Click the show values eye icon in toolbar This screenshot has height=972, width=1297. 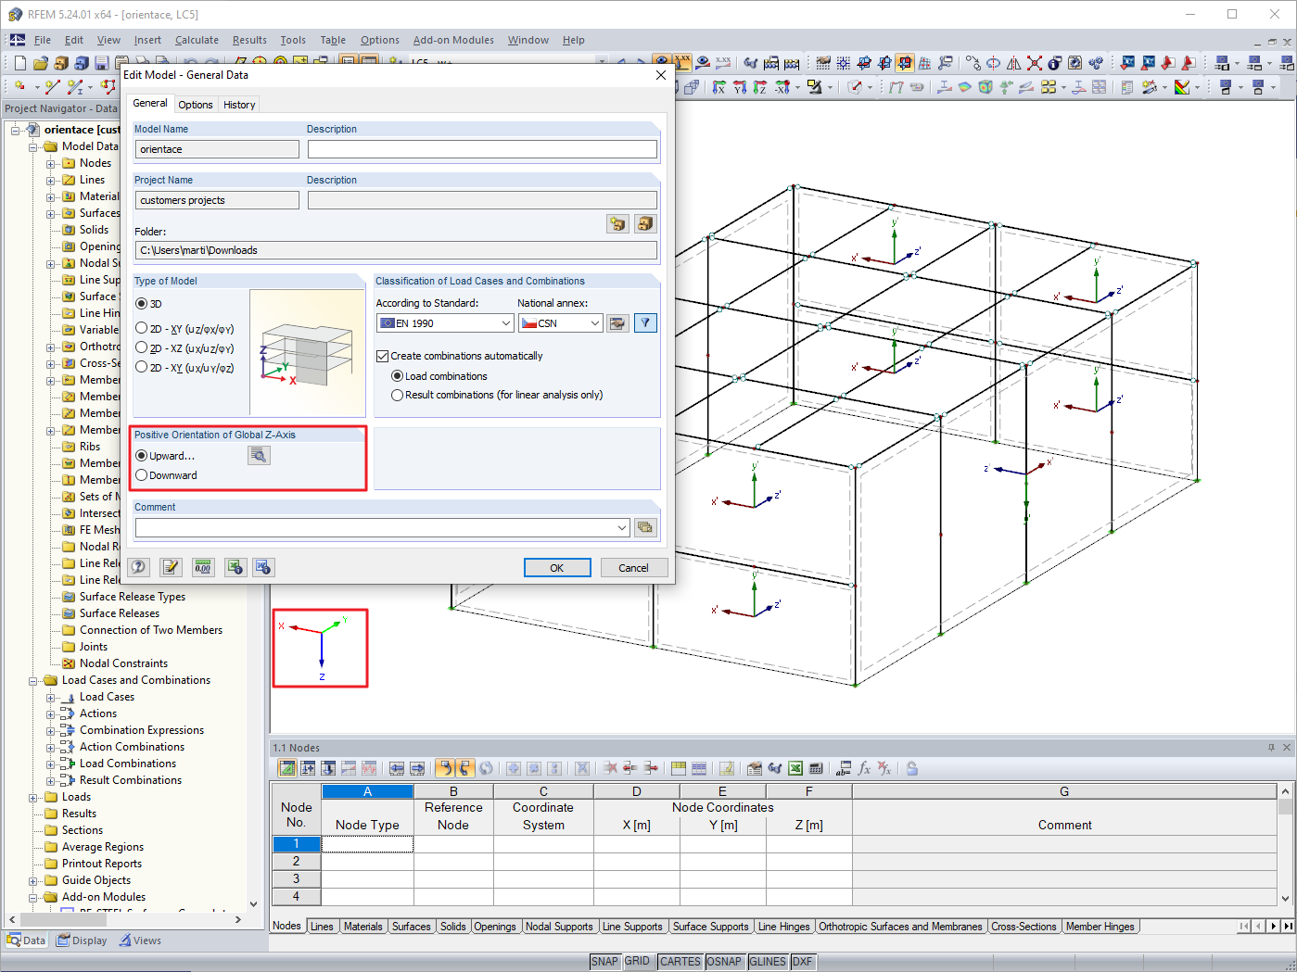tap(703, 63)
